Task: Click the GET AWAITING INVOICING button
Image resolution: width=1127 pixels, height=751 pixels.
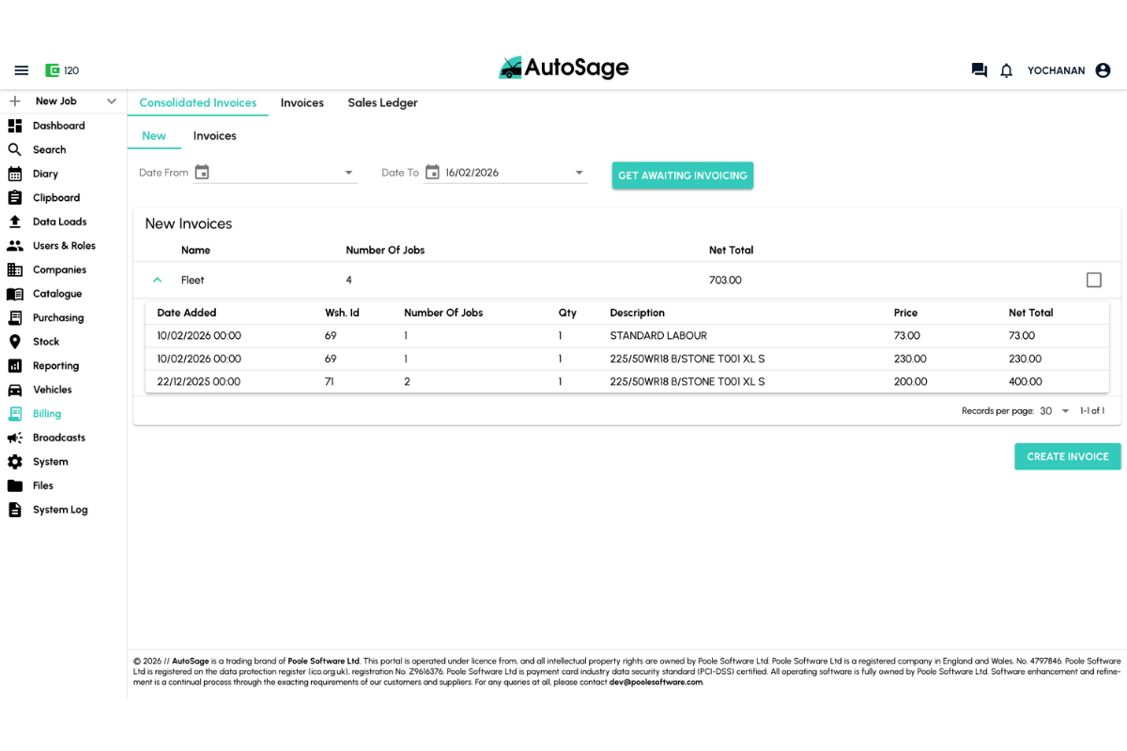Action: (x=683, y=175)
